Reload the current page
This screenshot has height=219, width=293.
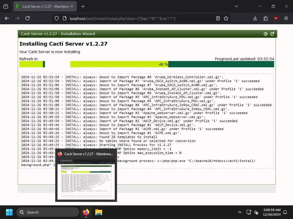pyautogui.click(x=27, y=18)
